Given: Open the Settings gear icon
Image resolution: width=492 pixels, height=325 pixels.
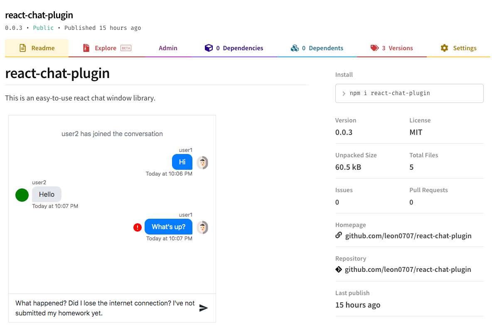Looking at the screenshot, I should (x=444, y=48).
